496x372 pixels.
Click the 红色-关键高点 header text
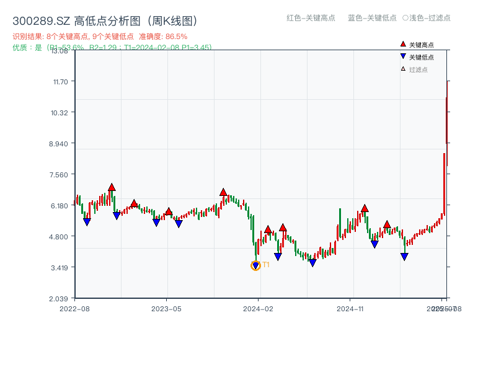[x=311, y=18]
